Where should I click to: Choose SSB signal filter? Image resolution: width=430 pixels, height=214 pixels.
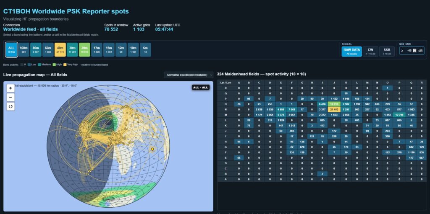click(x=387, y=52)
